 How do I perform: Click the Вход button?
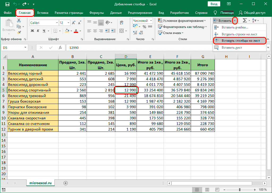coord(214,4)
